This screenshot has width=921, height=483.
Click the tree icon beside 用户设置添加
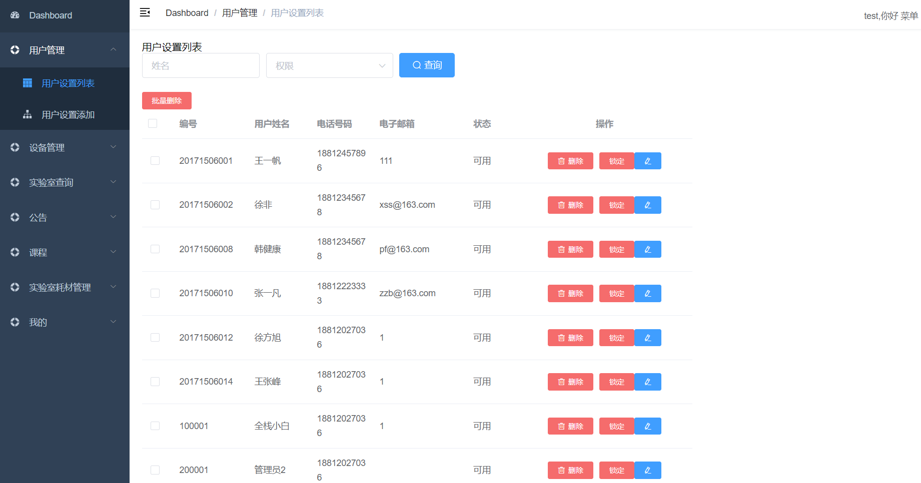28,114
